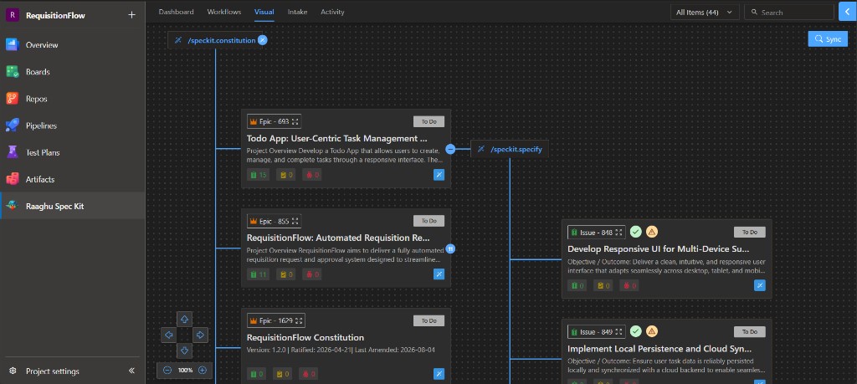The width and height of the screenshot is (857, 384).
Task: Pan canvas down with the down arrow
Action: [x=185, y=351]
